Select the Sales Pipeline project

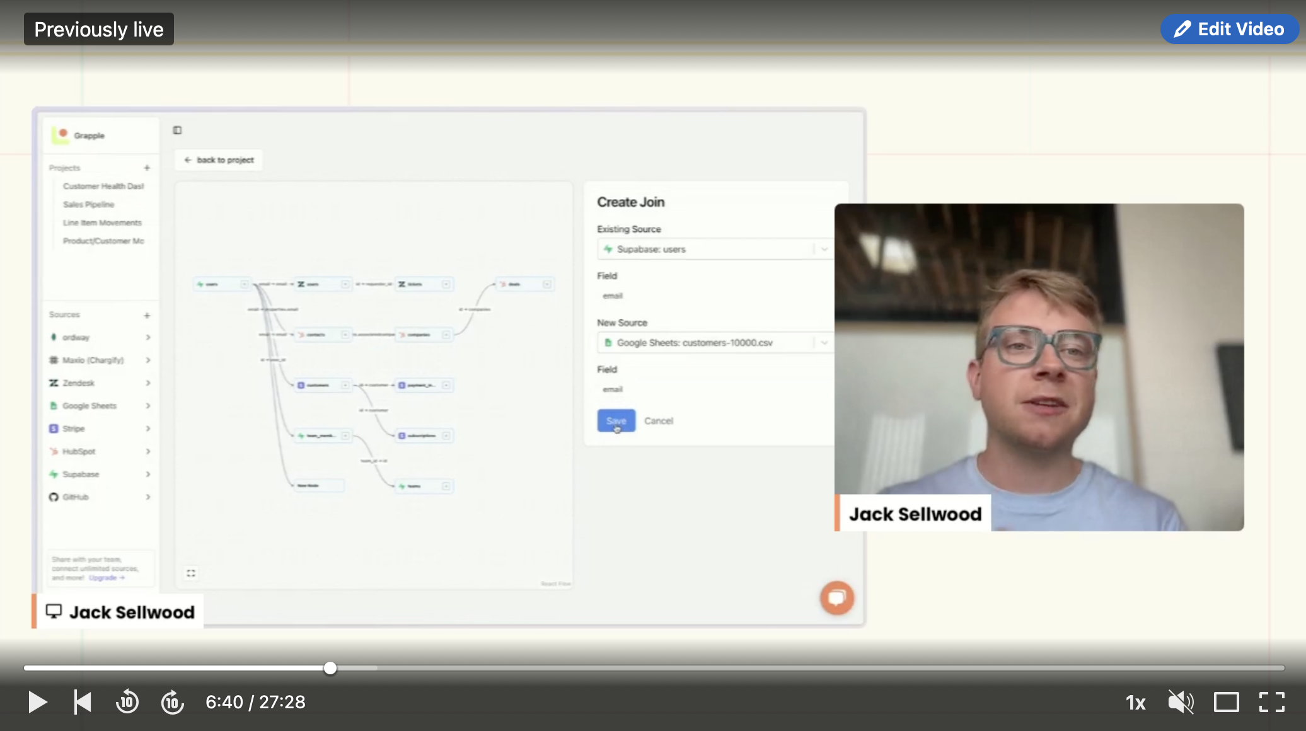[x=88, y=204]
